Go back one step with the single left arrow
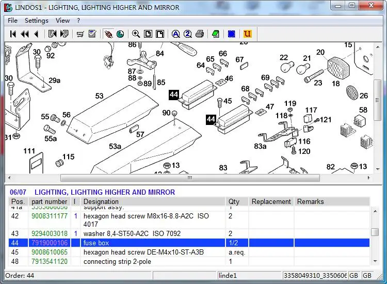The image size is (387, 284). point(37,34)
